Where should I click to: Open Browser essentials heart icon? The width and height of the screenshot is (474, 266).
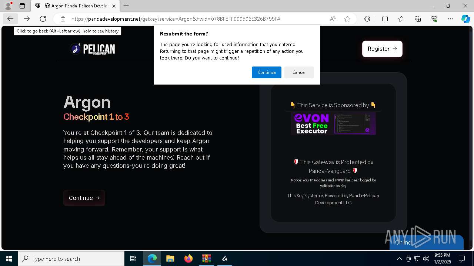pos(434,19)
